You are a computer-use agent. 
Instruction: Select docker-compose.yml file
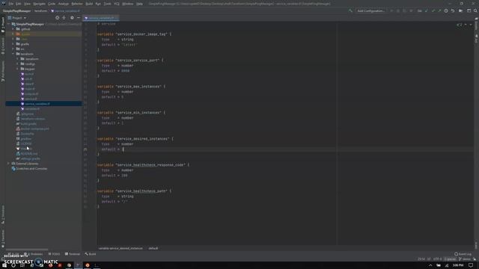point(34,129)
